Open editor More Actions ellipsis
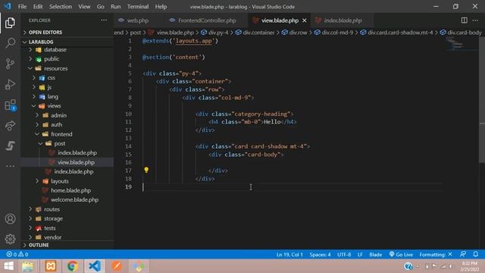This screenshot has width=485, height=273. pyautogui.click(x=475, y=20)
